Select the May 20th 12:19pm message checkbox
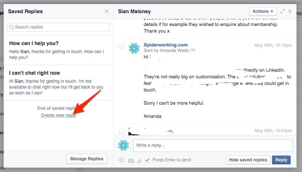 click(121, 46)
